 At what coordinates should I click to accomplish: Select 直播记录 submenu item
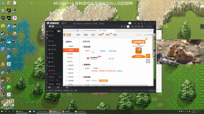(x=70, y=62)
